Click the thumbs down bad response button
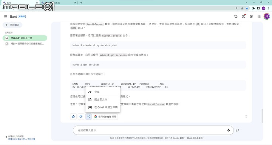 [81, 116]
